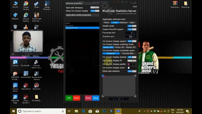
Task: Click the Setup button
Action: pos(96,98)
